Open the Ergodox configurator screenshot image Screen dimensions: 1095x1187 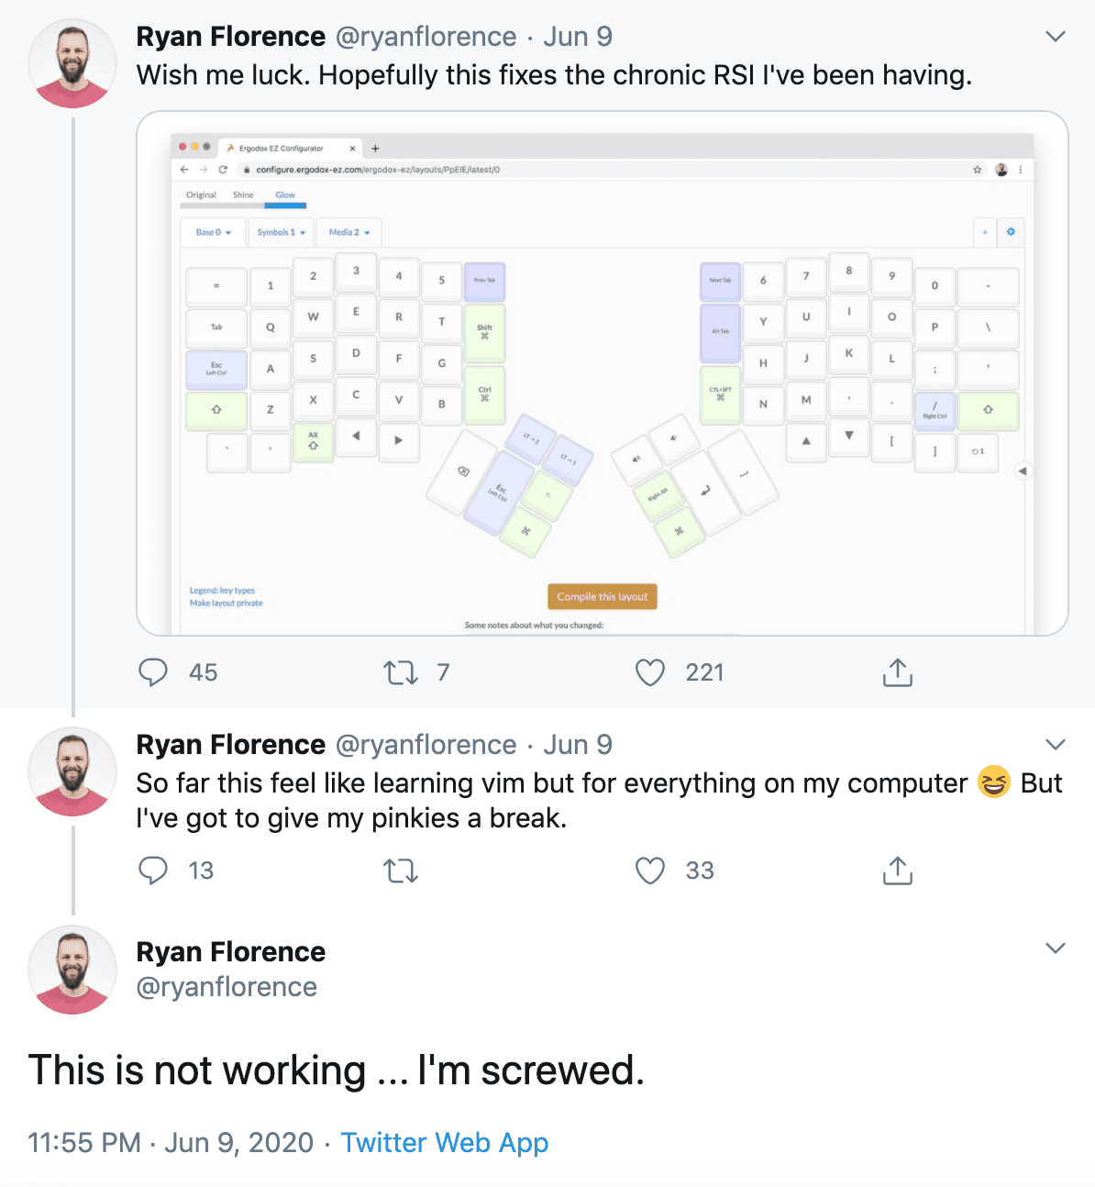(602, 373)
